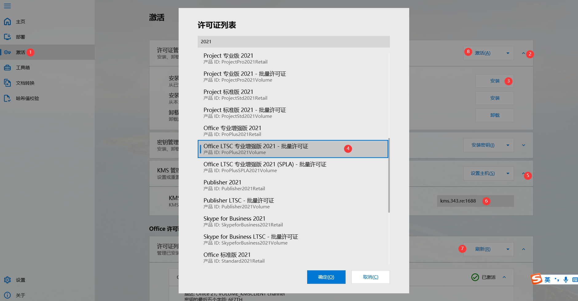Open settings gear icon in sidebar
Image resolution: width=578 pixels, height=301 pixels.
pos(7,280)
